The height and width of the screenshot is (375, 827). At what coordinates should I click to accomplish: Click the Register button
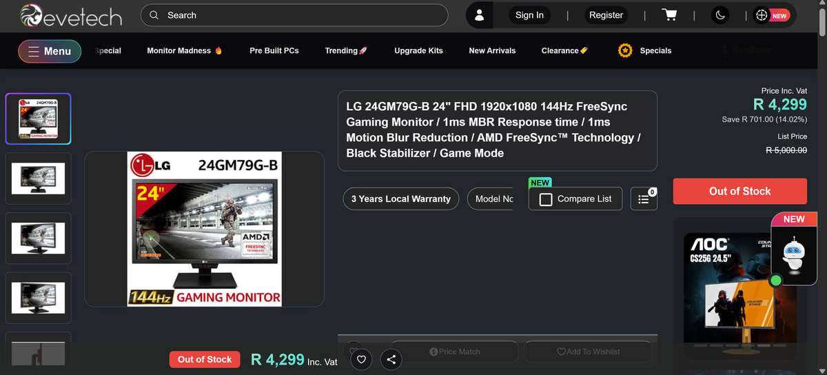click(606, 15)
